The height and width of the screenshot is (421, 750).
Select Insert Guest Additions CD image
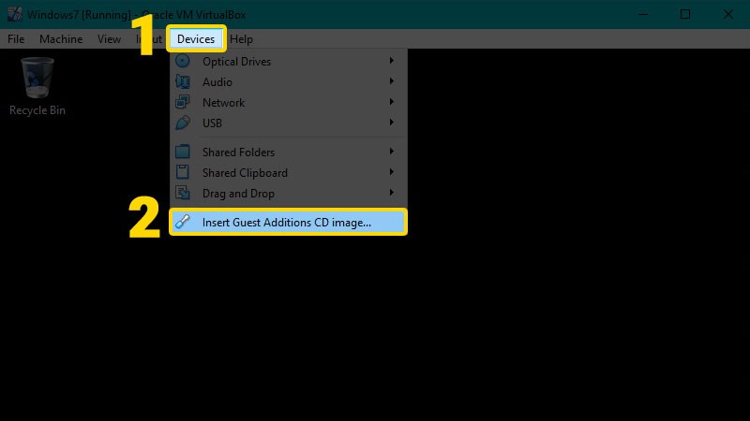tap(288, 222)
